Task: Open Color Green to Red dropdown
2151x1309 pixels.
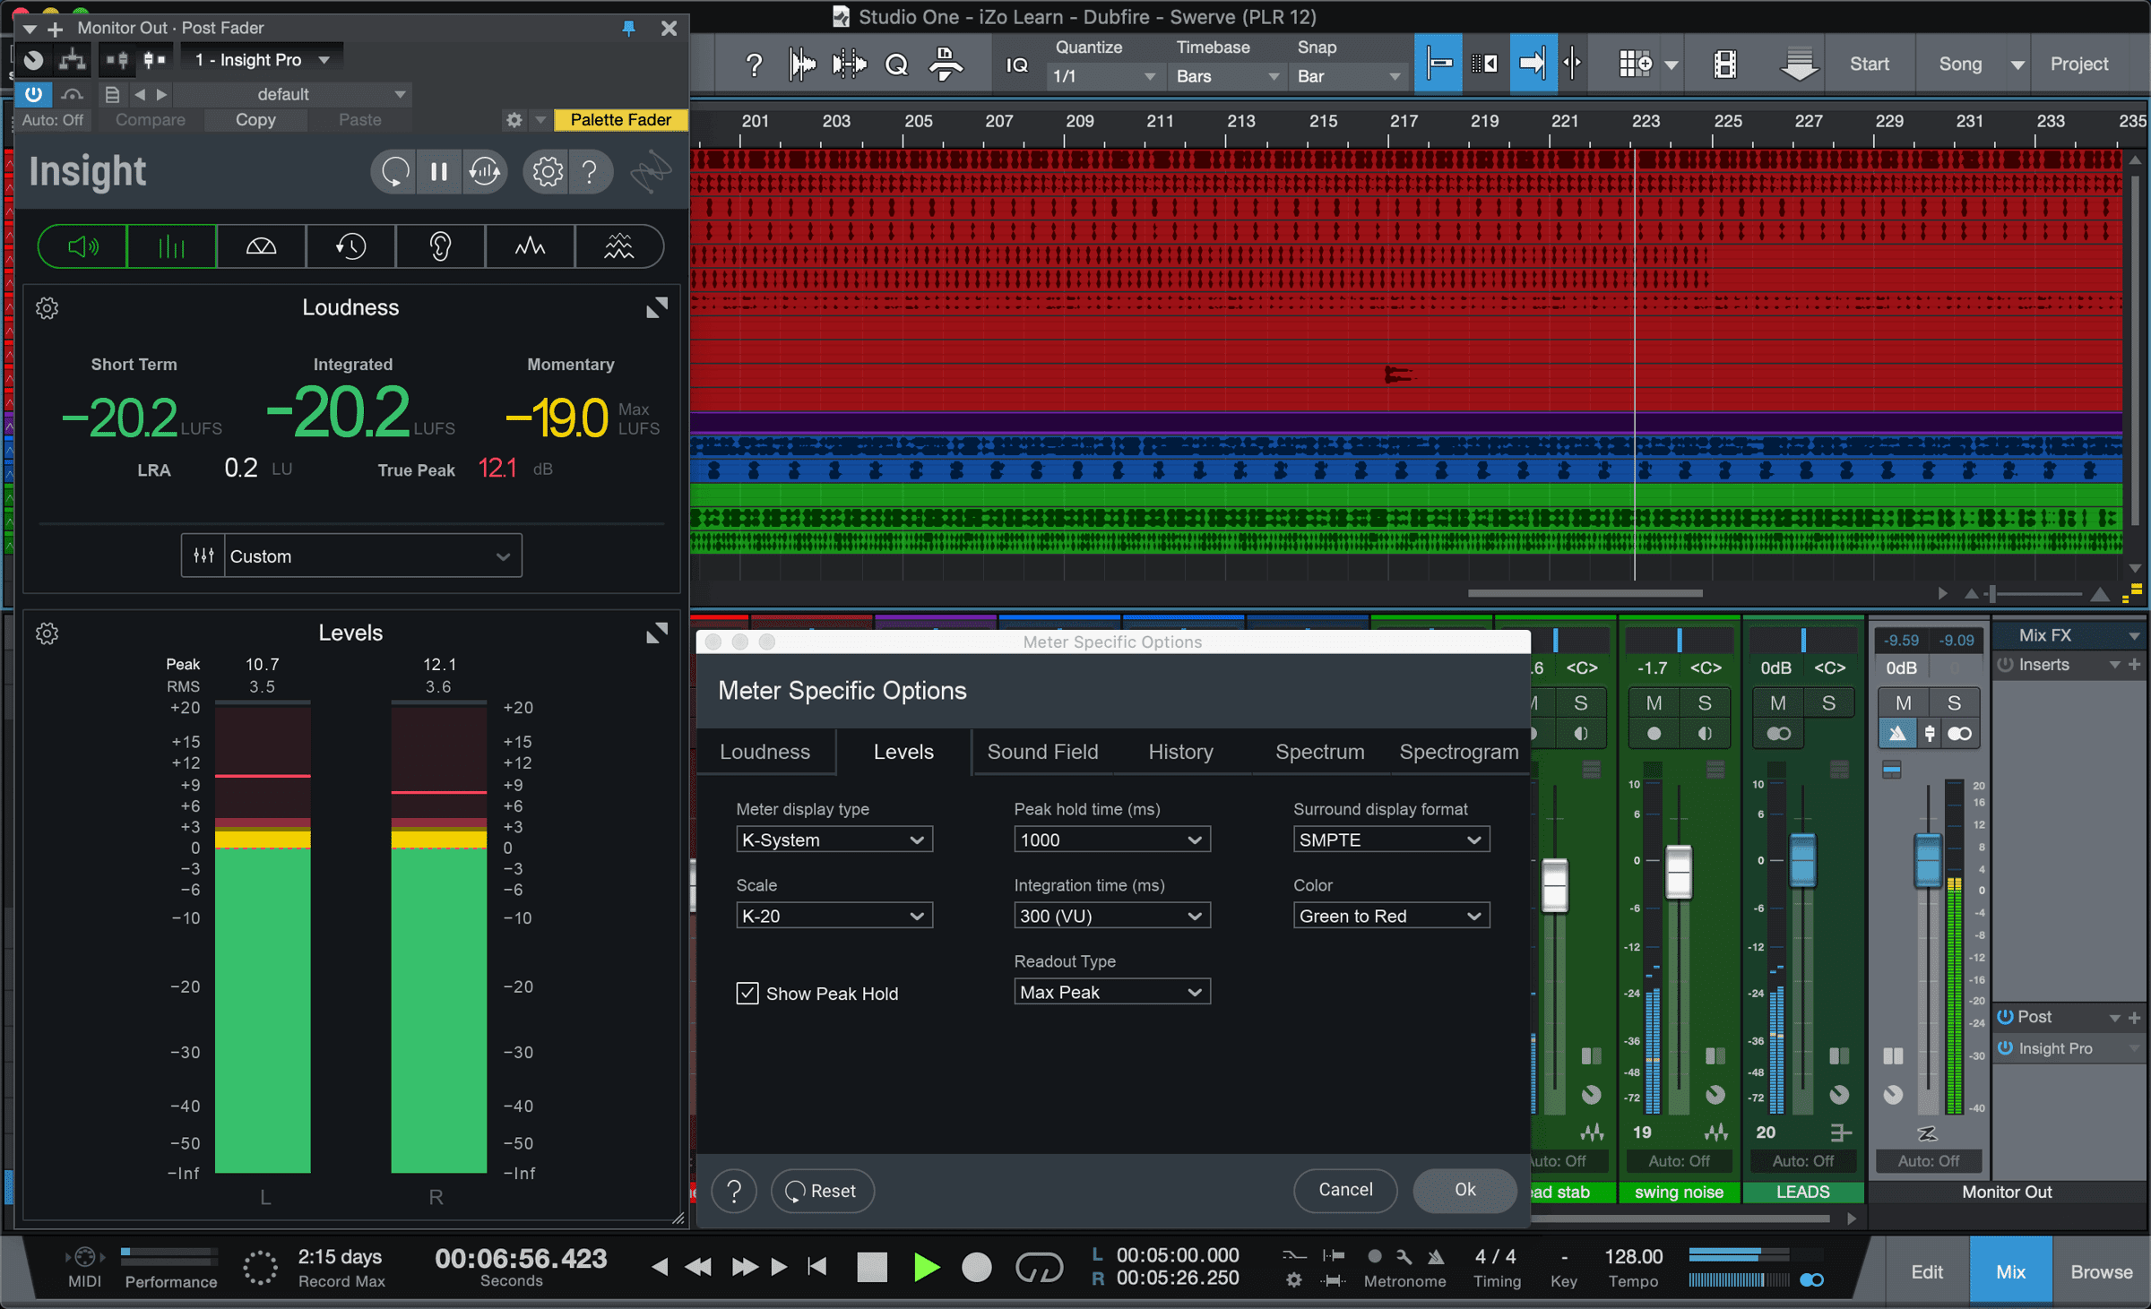Action: coord(1391,916)
